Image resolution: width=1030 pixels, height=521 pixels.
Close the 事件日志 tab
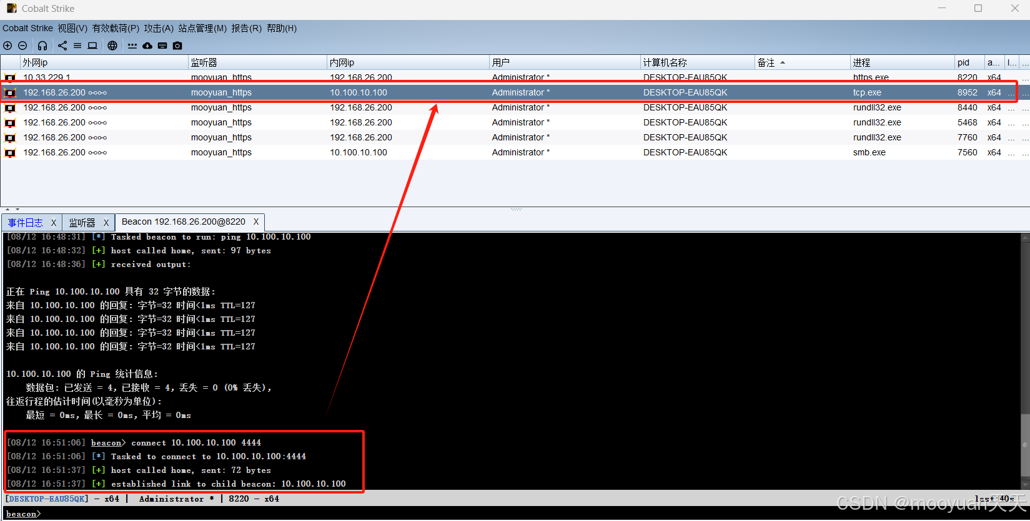pos(54,223)
